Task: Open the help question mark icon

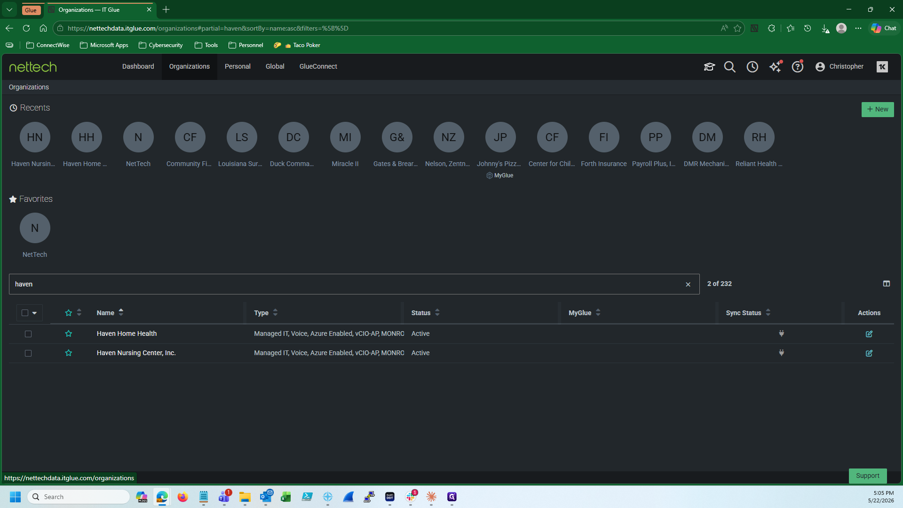Action: [798, 67]
